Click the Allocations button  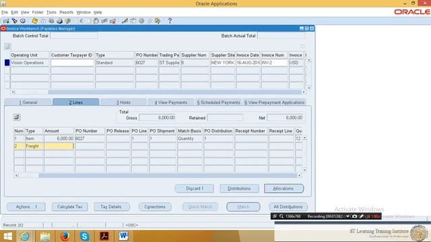284,188
